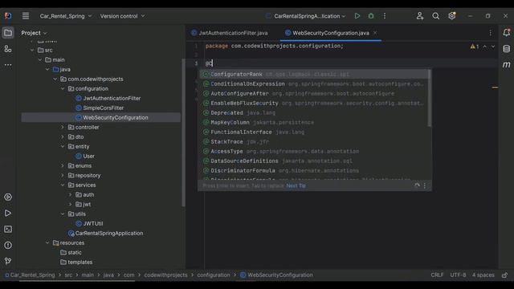Open the Services tool window

click(x=8, y=197)
